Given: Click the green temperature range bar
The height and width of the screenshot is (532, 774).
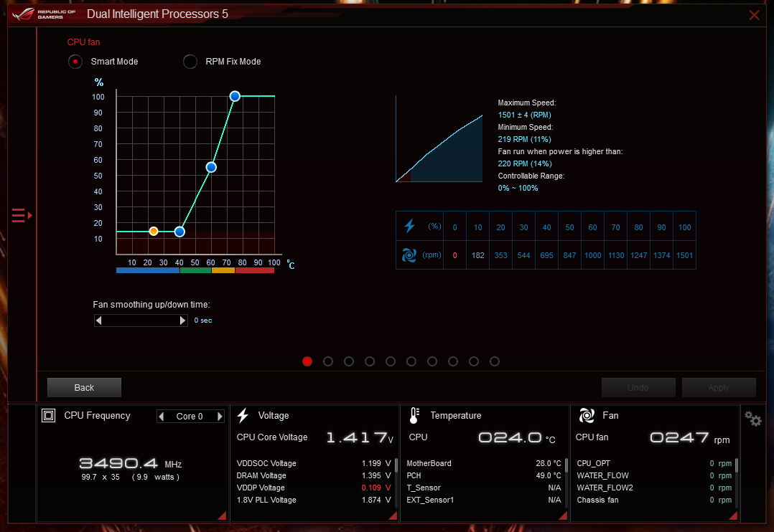Looking at the screenshot, I should 196,270.
